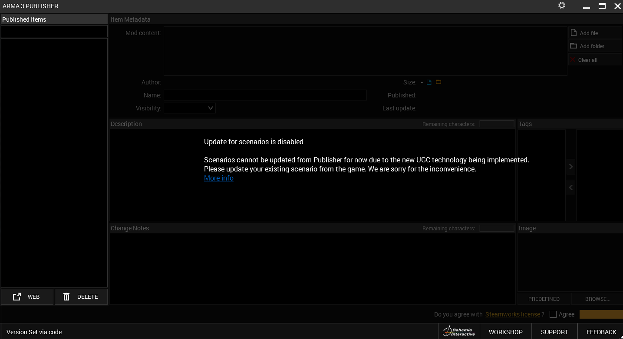Maximize the Arma 3 Publisher window
Viewport: 623px width, 339px height.
[602, 6]
